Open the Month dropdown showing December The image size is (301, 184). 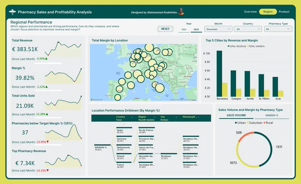click(x=218, y=29)
